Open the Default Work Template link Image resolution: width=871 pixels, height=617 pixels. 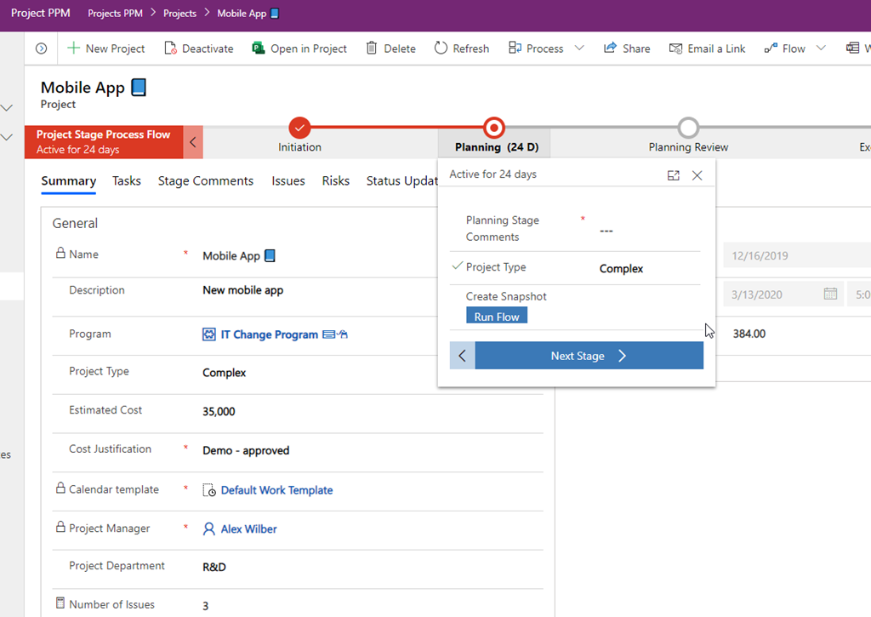[276, 490]
